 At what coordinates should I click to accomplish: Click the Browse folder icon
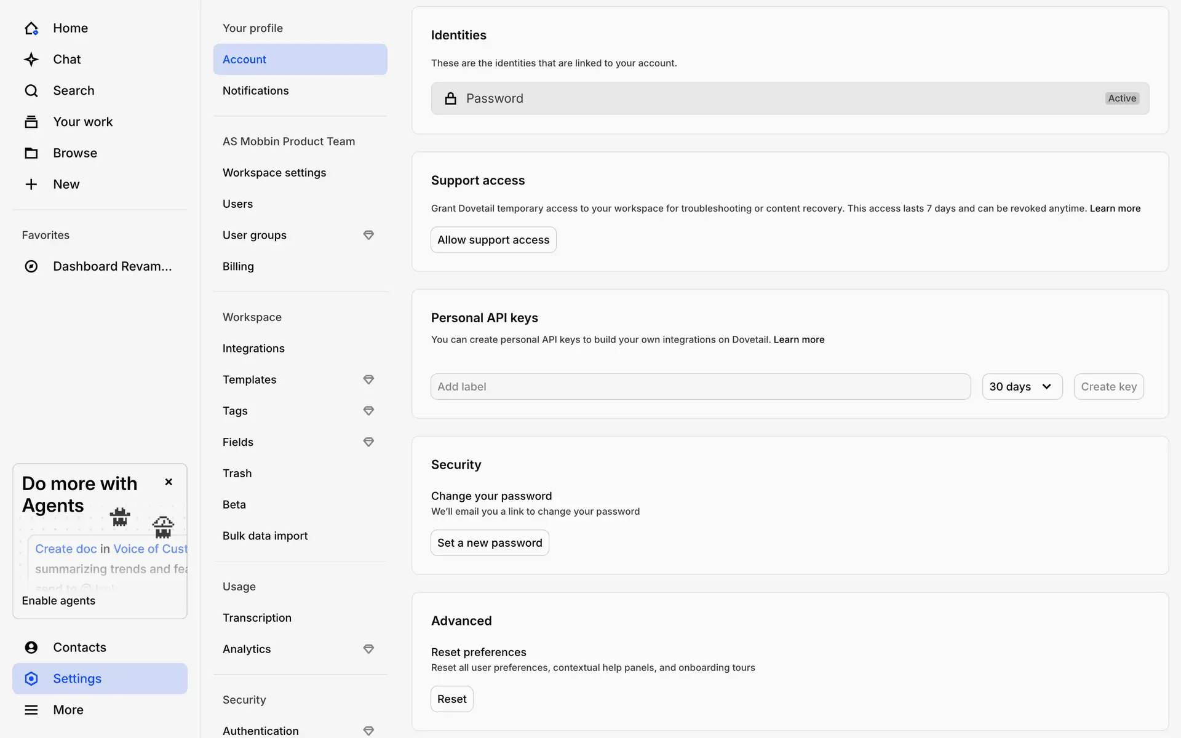31,153
